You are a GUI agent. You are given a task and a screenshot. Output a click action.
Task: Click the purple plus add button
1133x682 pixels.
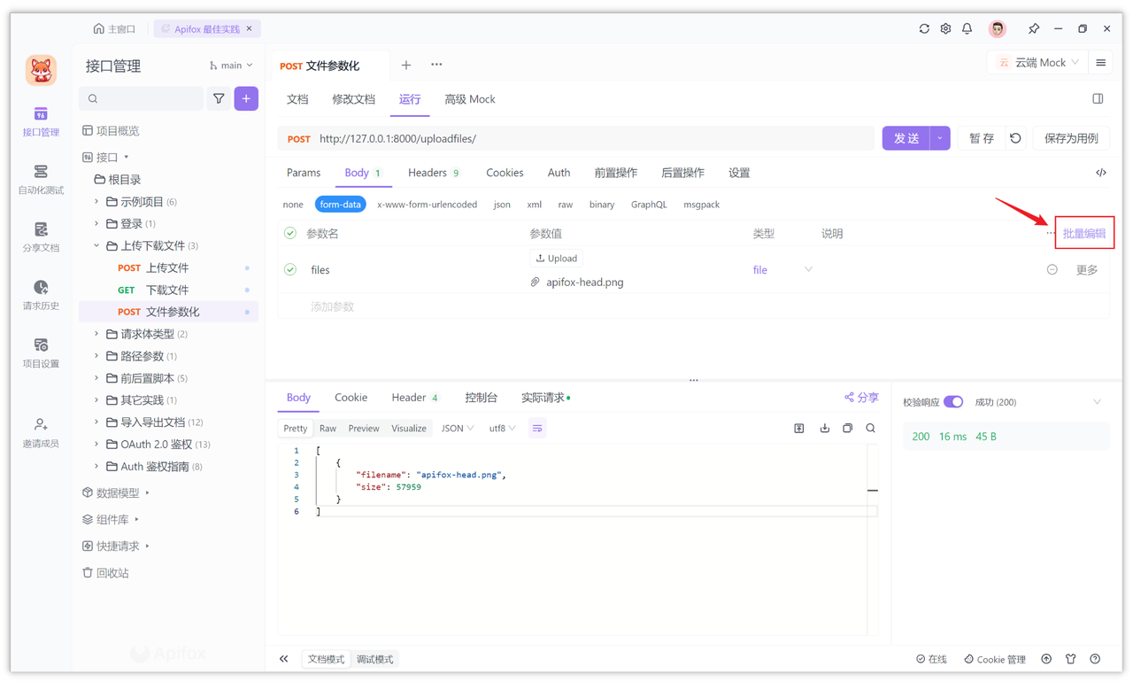pyautogui.click(x=246, y=98)
